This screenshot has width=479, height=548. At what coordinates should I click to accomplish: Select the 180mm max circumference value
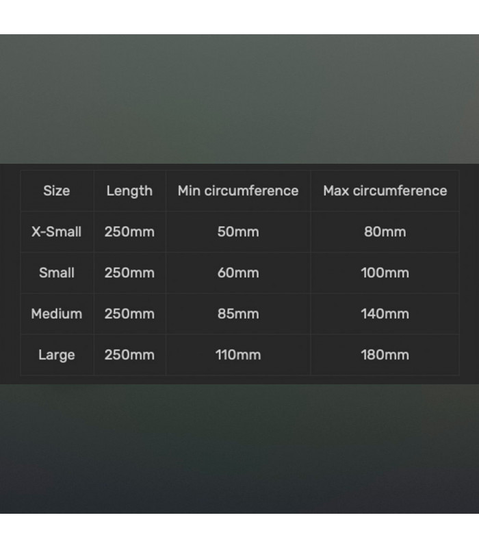click(x=385, y=355)
